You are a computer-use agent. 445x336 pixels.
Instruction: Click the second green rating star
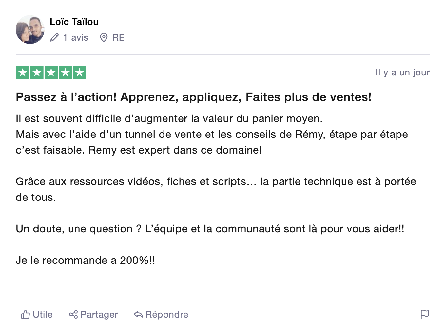(37, 73)
